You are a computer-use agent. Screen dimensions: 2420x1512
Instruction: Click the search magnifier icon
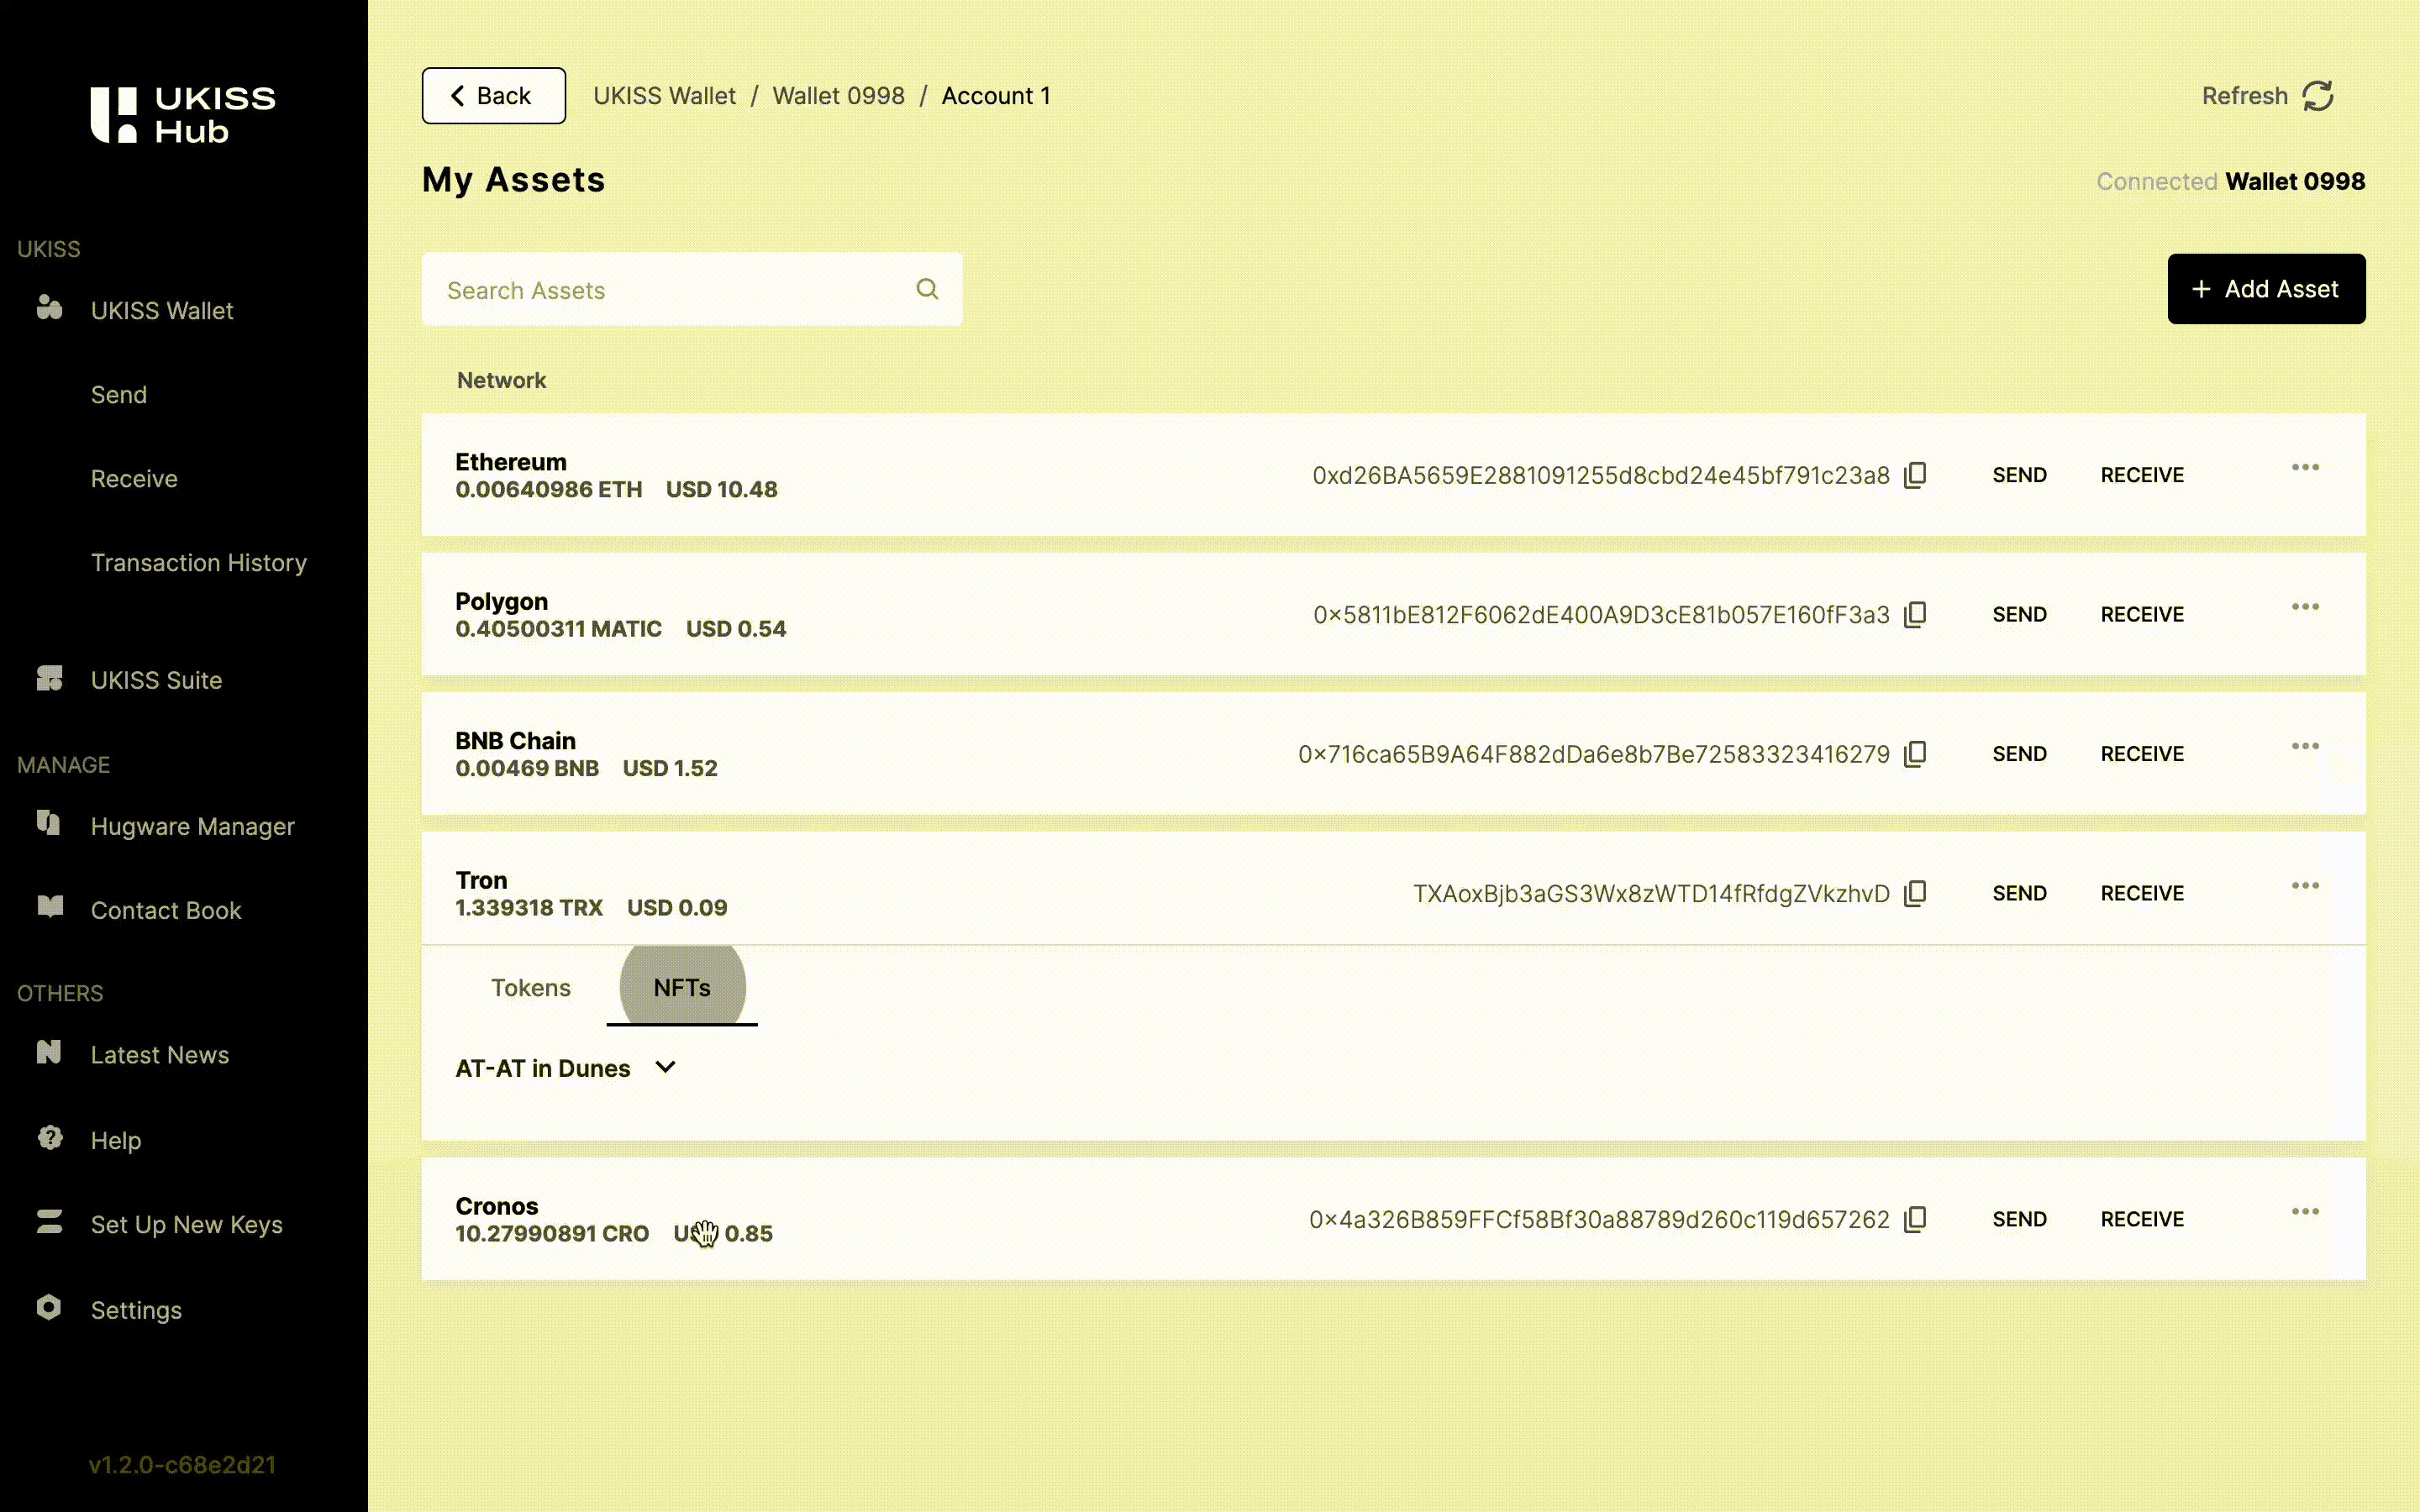(x=927, y=289)
